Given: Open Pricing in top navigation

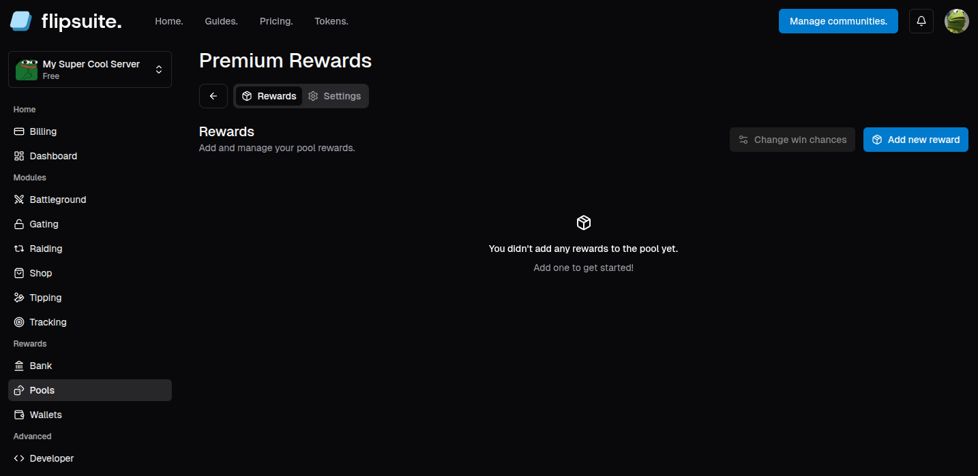Looking at the screenshot, I should pyautogui.click(x=276, y=21).
